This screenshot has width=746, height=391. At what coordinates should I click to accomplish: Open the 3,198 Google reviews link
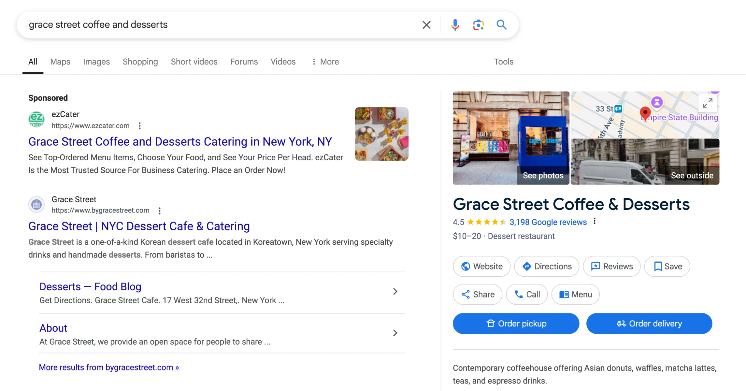[548, 222]
